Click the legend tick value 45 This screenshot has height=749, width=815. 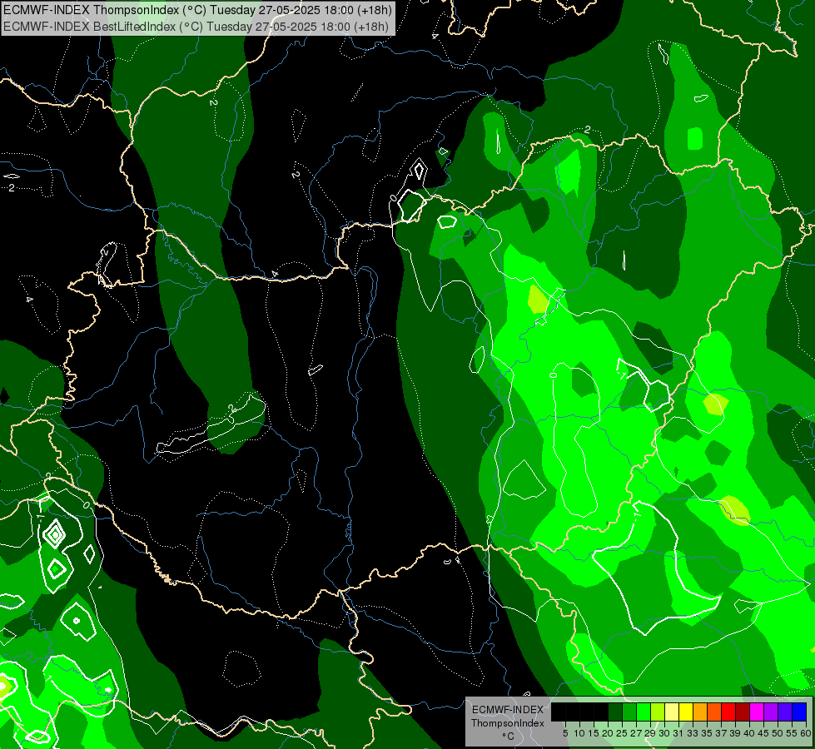[764, 733]
